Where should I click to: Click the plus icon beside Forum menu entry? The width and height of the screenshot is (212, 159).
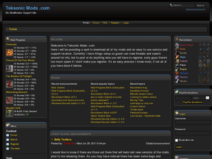[8, 135]
